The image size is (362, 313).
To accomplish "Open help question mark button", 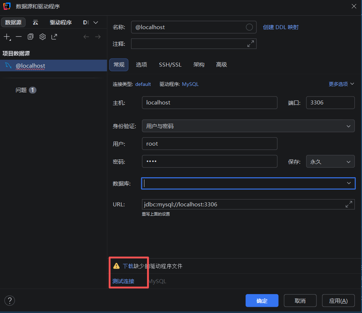I will click(x=10, y=301).
